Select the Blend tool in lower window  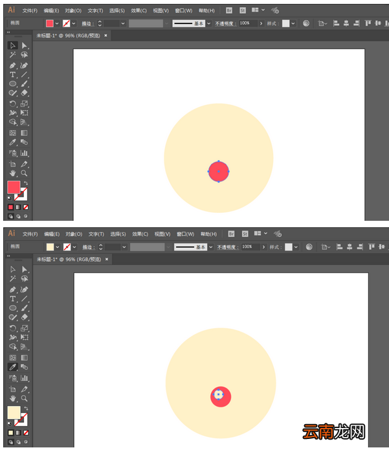coord(25,366)
